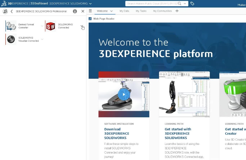Open the search options dropdown arrow
This screenshot has width=246, height=160.
pyautogui.click(x=185, y=4)
